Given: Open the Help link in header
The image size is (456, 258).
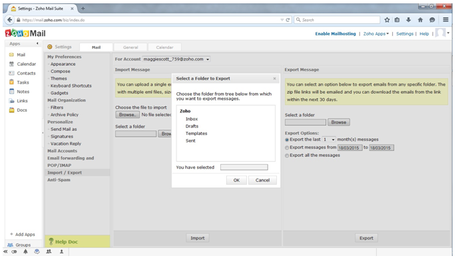Looking at the screenshot, I should 424,34.
